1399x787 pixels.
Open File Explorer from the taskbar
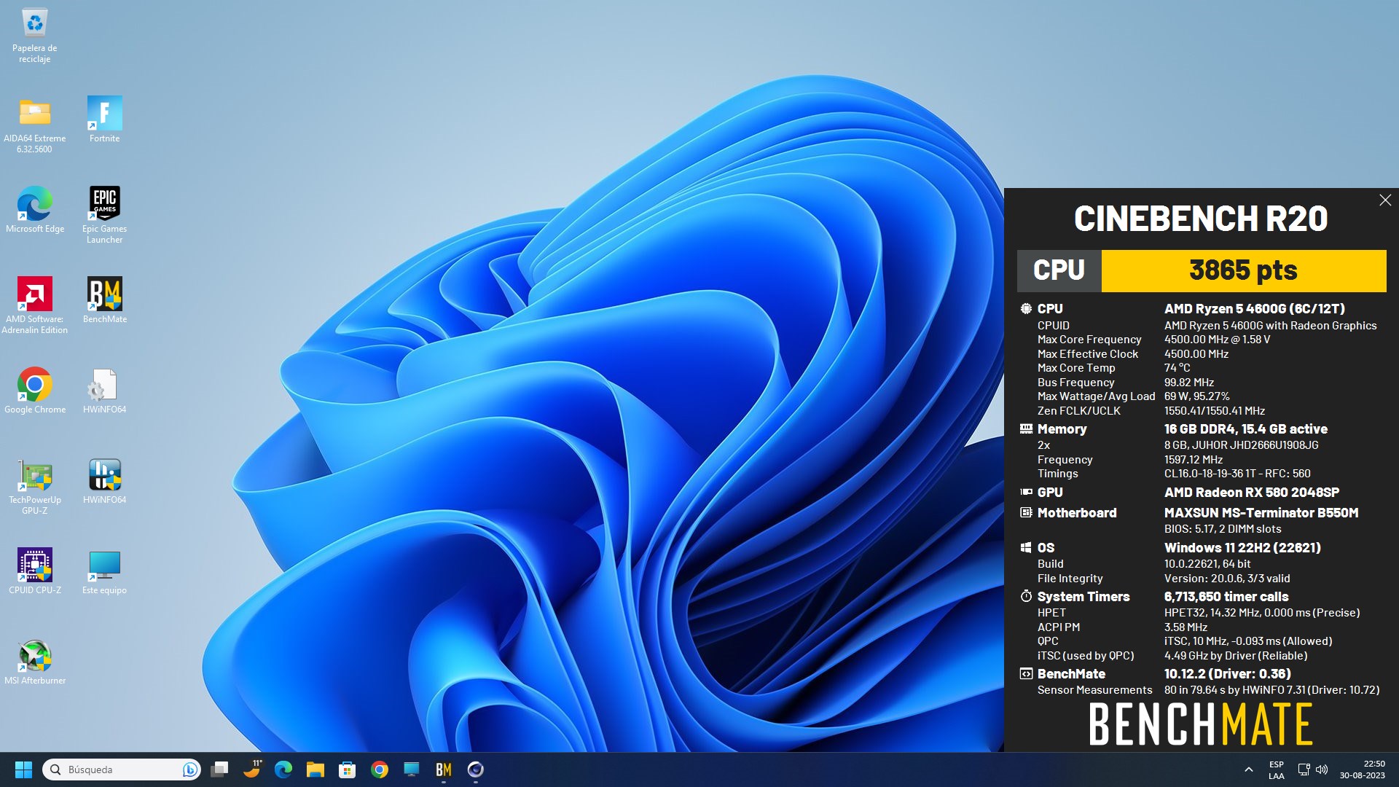pos(316,770)
